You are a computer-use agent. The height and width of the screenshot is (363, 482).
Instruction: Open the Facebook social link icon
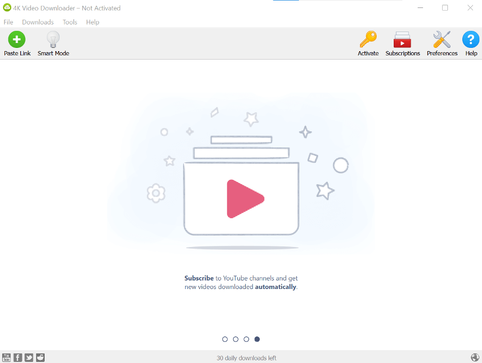pyautogui.click(x=18, y=358)
